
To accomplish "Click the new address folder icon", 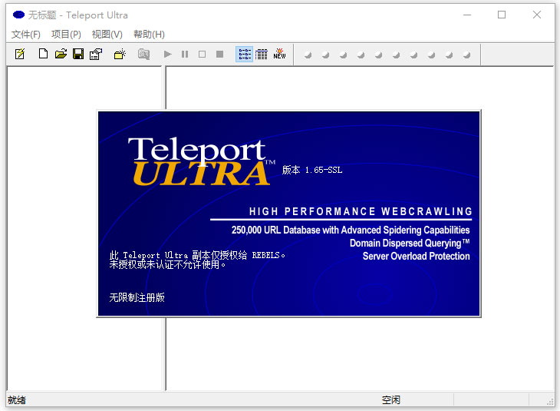I will coord(120,54).
